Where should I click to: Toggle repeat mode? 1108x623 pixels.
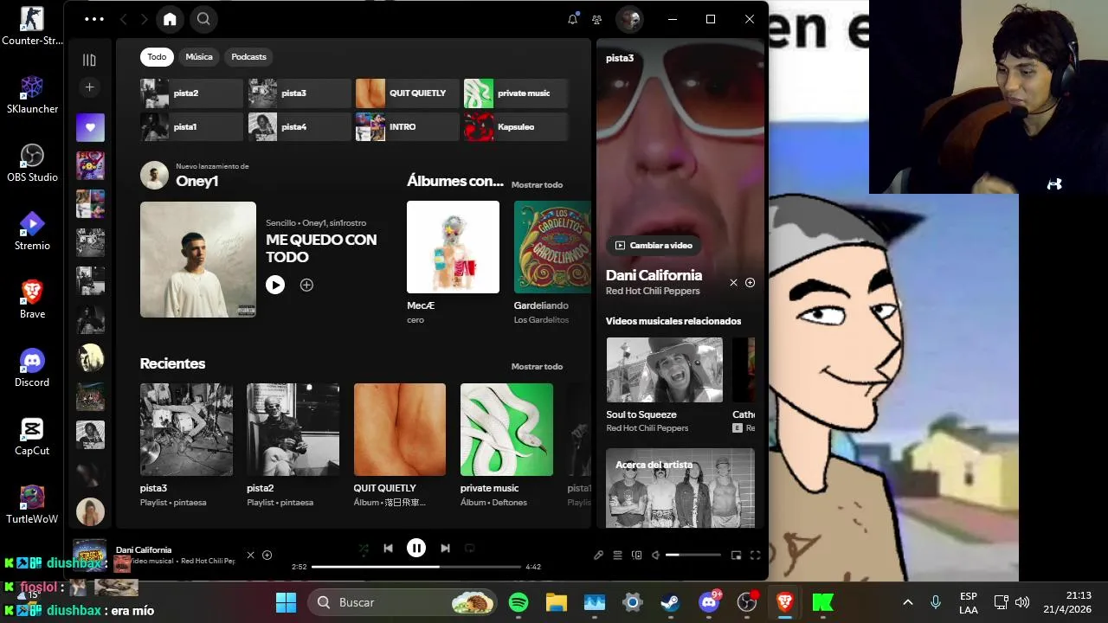(470, 549)
